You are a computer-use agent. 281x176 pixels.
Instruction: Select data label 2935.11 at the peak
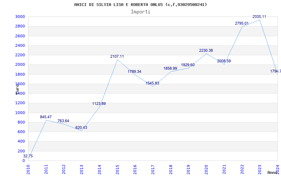[259, 17]
